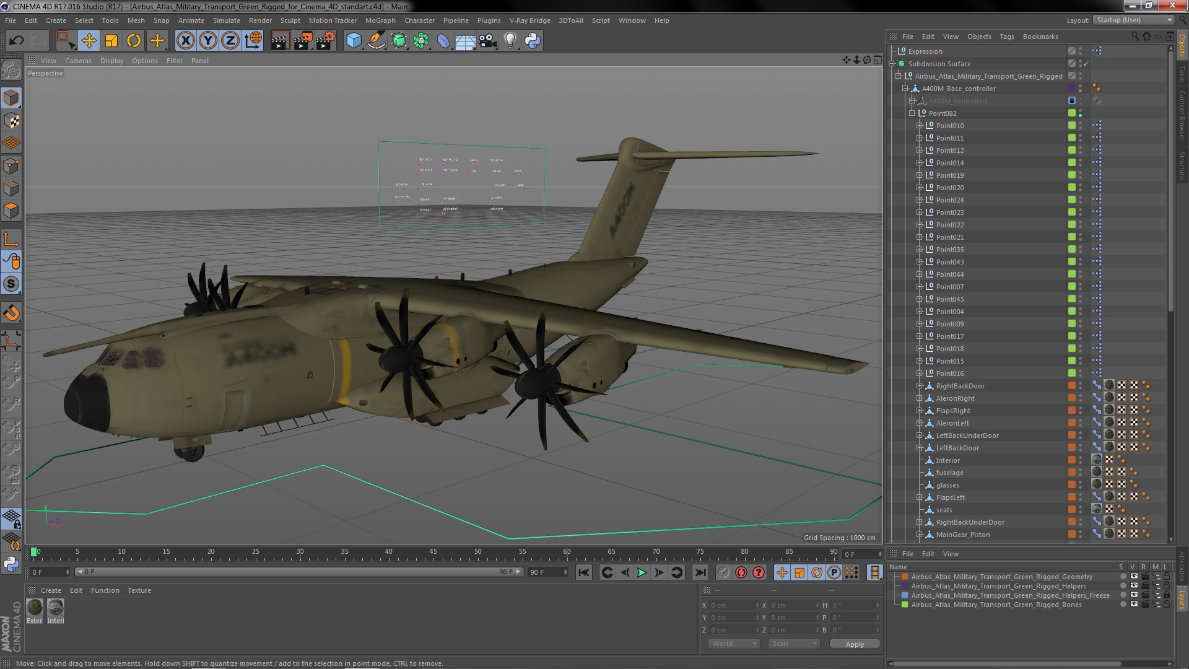Viewport: 1189px width, 669px height.
Task: Open the Simulate menu
Action: point(226,20)
